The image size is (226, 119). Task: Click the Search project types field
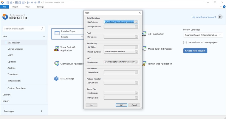point(24,29)
